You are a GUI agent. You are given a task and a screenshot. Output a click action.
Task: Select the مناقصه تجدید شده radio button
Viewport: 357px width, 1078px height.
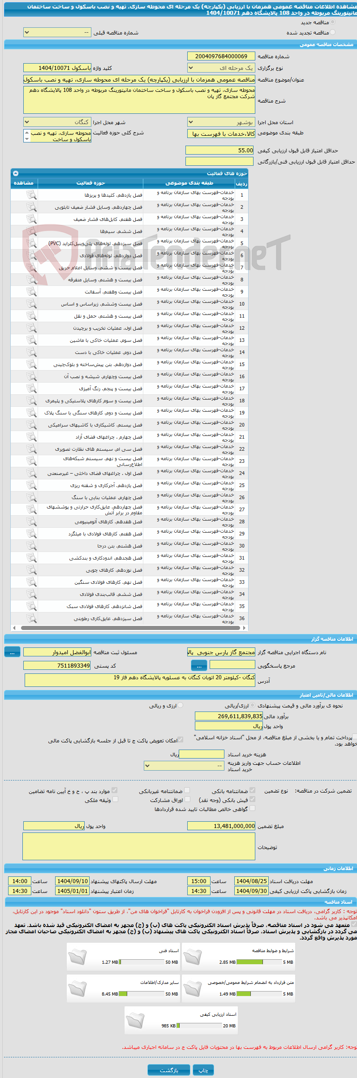[332, 32]
